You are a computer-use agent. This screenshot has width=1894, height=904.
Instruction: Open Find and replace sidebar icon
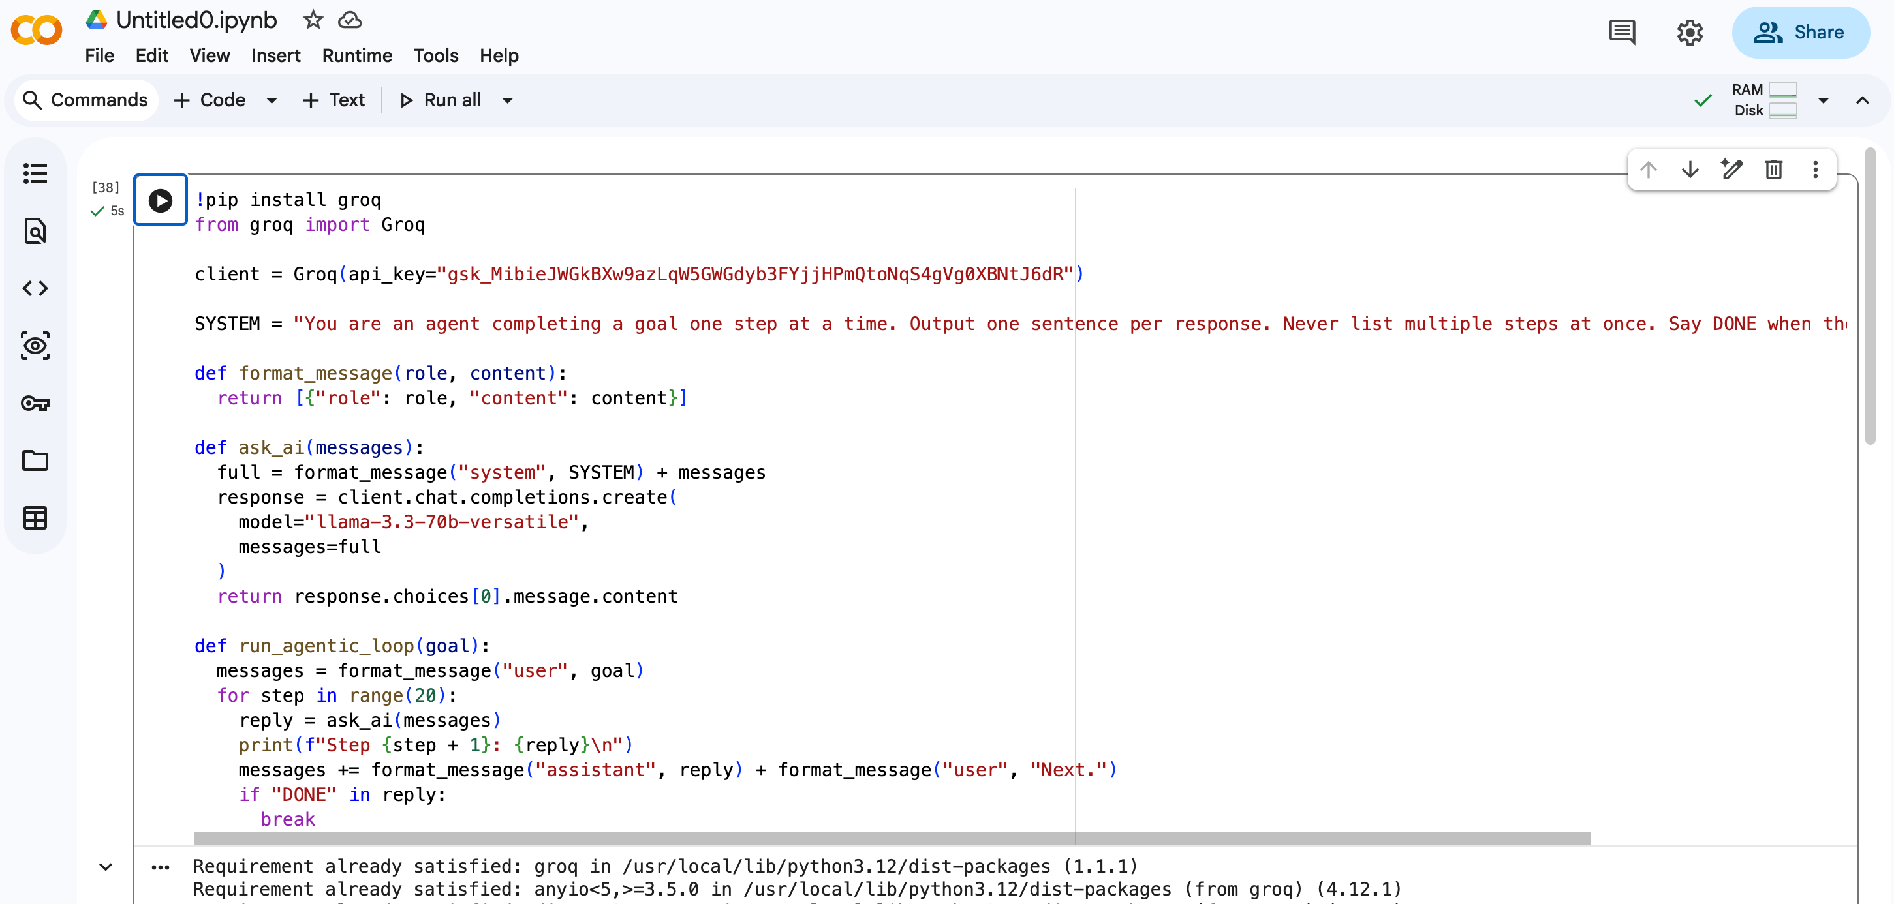coord(35,231)
